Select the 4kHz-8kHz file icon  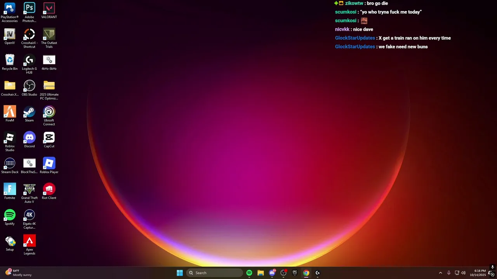49,62
